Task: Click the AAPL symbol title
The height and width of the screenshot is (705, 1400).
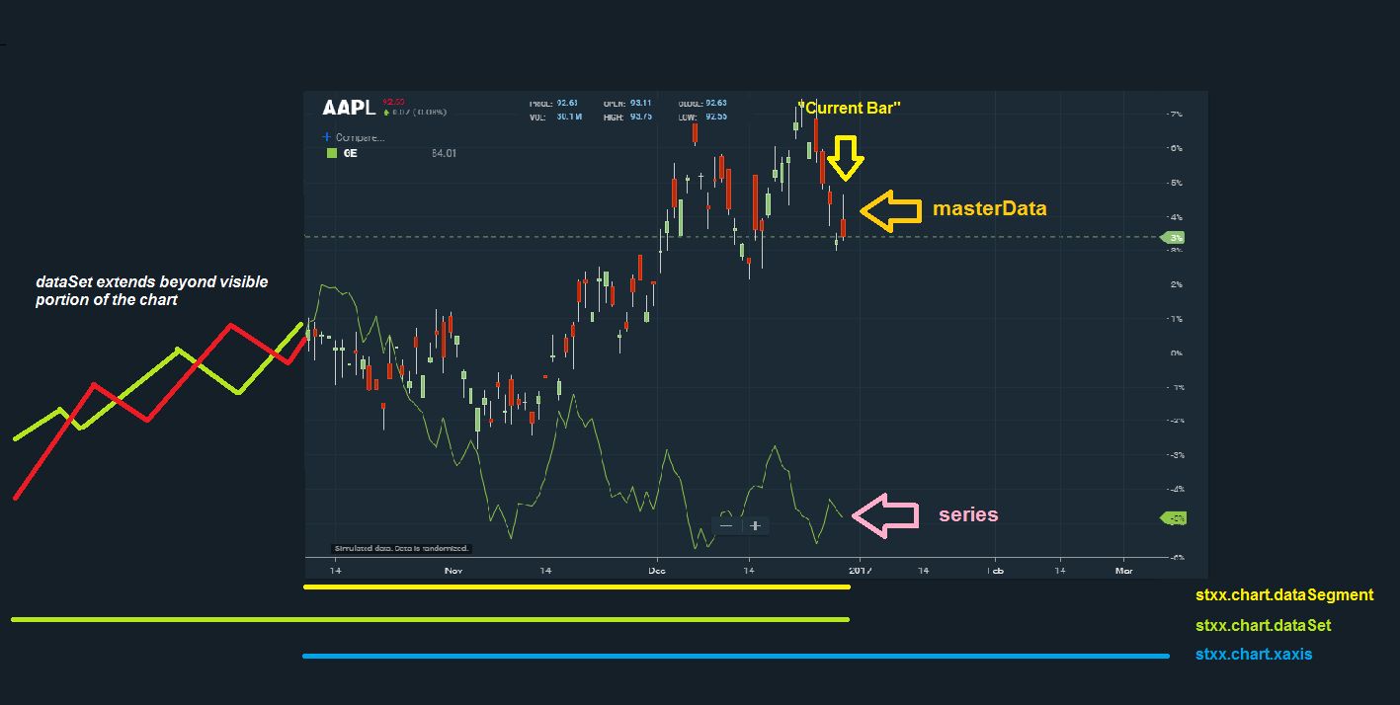Action: coord(349,108)
